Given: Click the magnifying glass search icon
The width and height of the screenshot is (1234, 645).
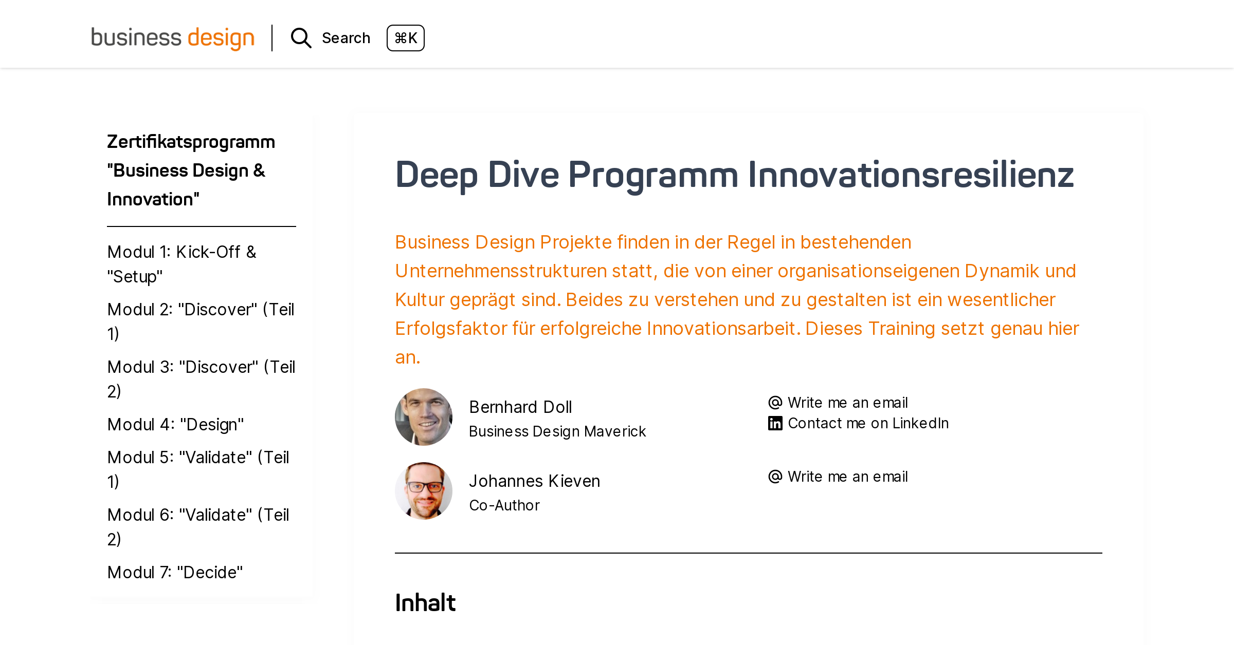Looking at the screenshot, I should coord(301,38).
